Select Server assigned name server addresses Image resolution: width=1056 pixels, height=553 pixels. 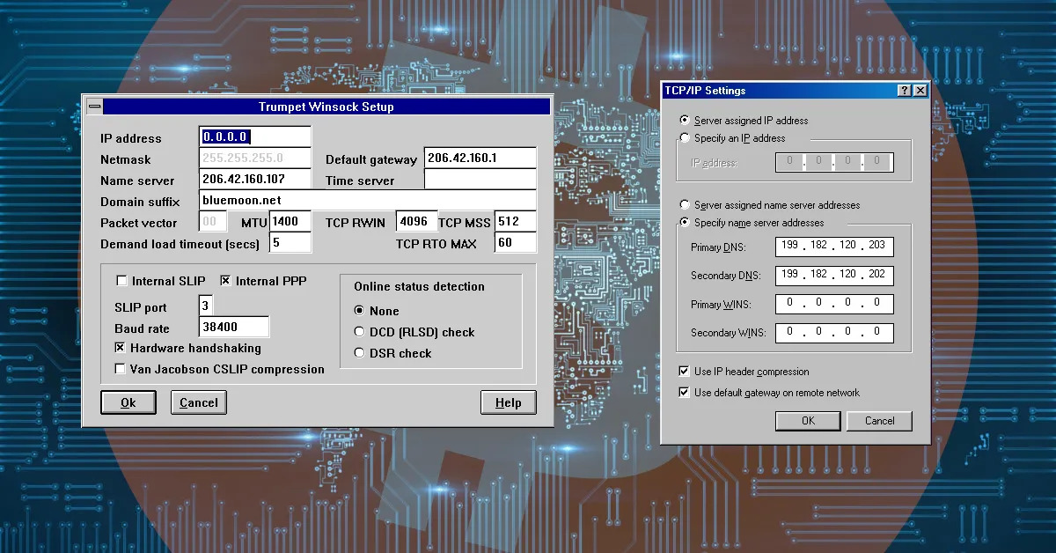point(686,205)
